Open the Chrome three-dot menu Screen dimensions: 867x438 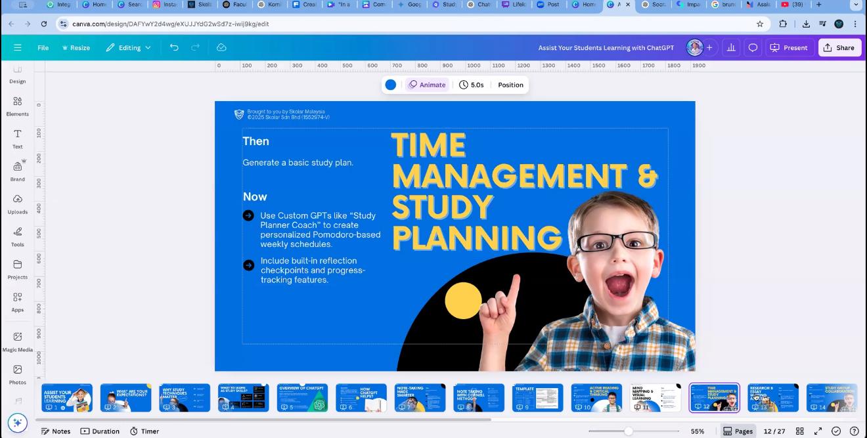point(855,24)
